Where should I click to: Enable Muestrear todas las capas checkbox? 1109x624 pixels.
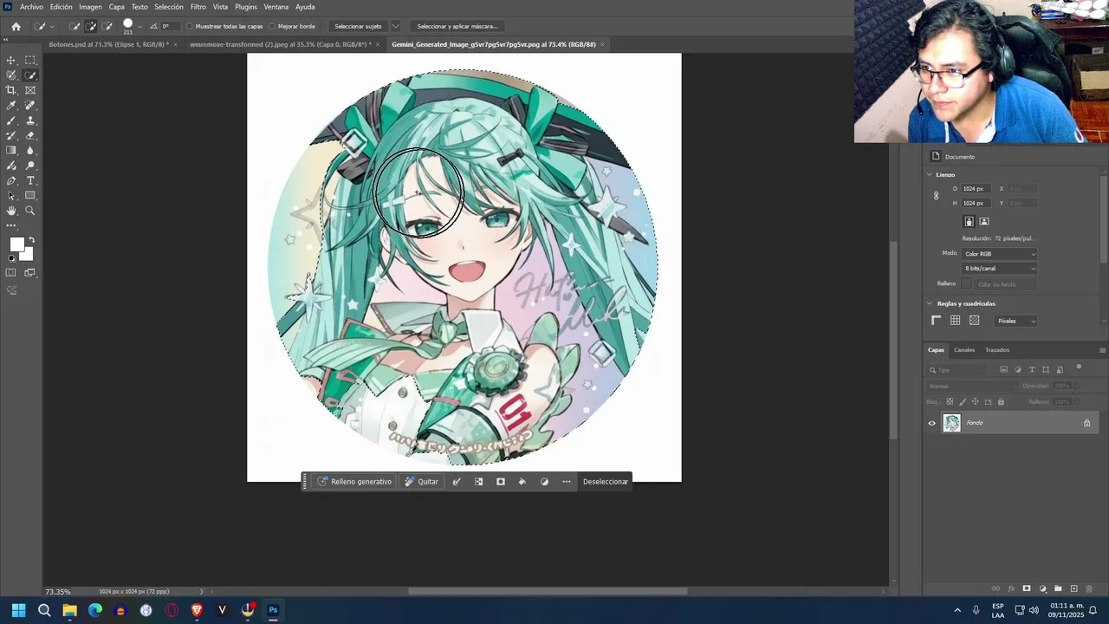(190, 26)
